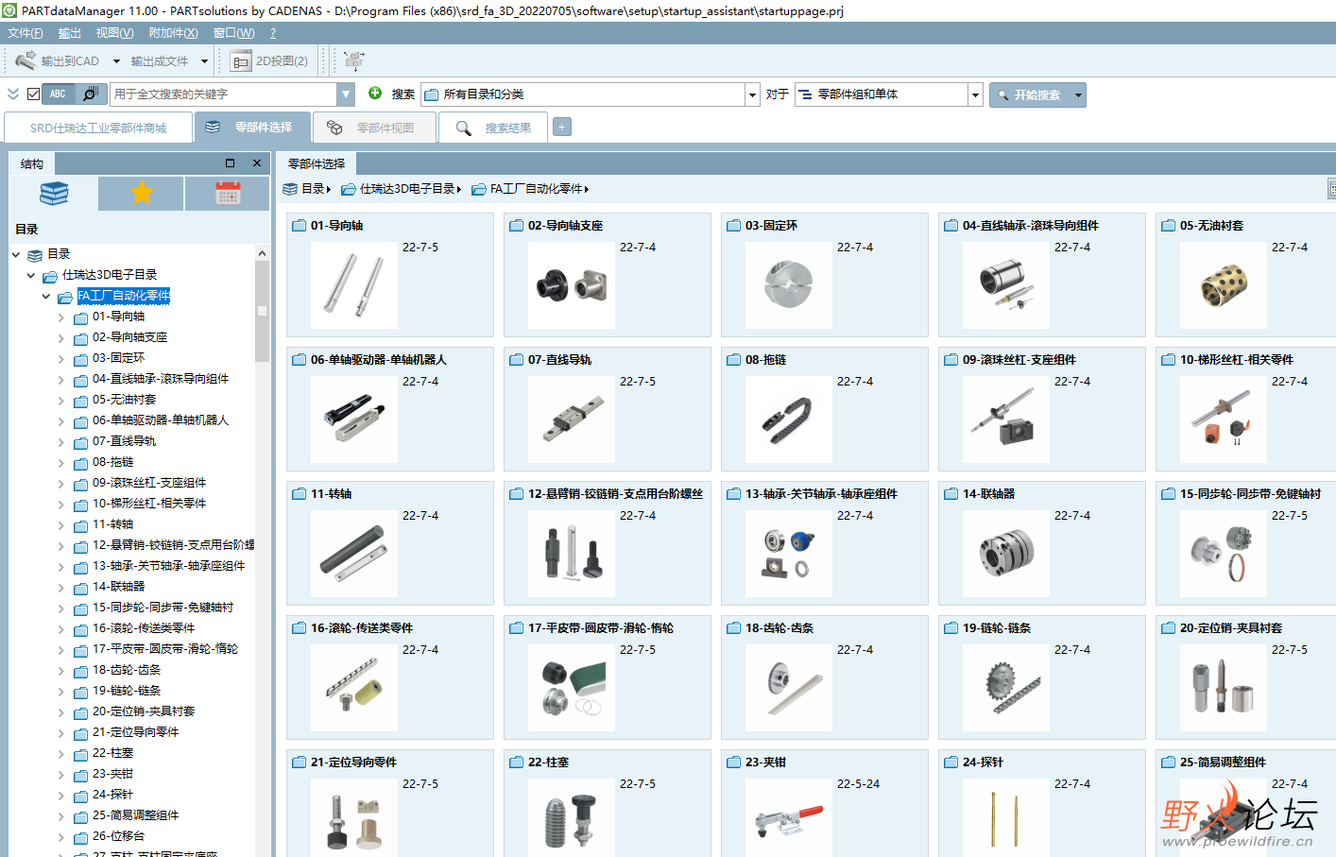Click the add new tab plus button

pos(562,127)
